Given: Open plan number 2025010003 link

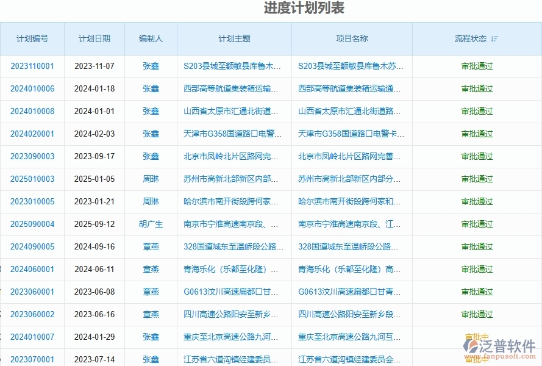Looking at the screenshot, I should [32, 179].
